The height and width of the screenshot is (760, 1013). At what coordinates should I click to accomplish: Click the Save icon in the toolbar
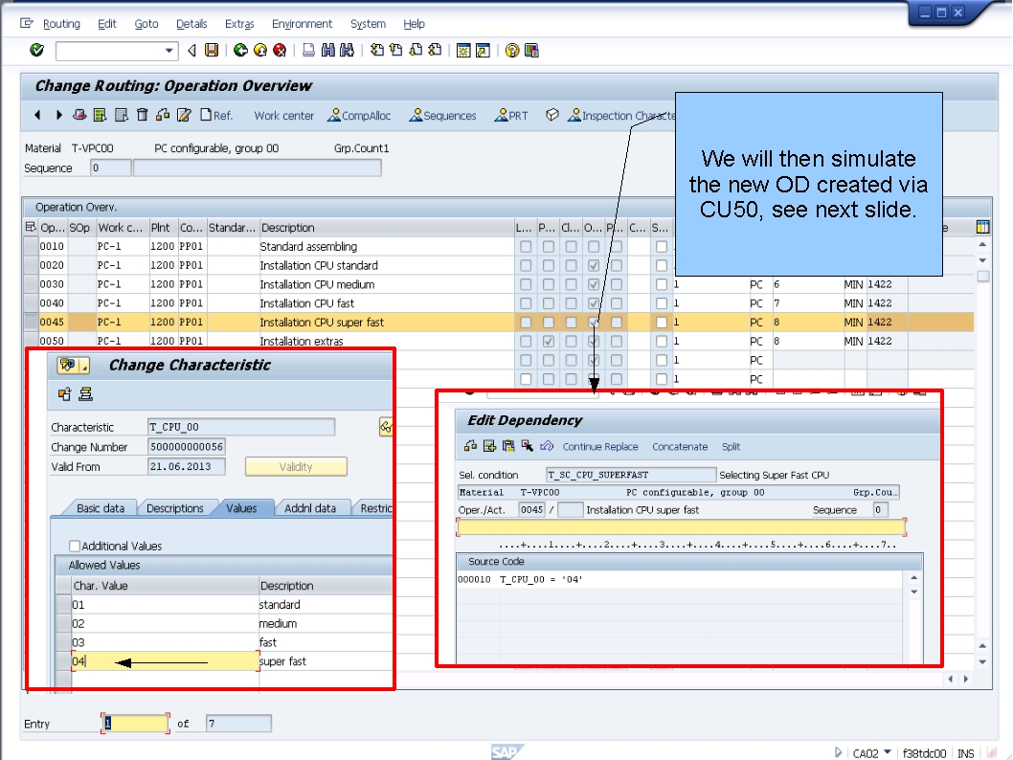coord(210,52)
